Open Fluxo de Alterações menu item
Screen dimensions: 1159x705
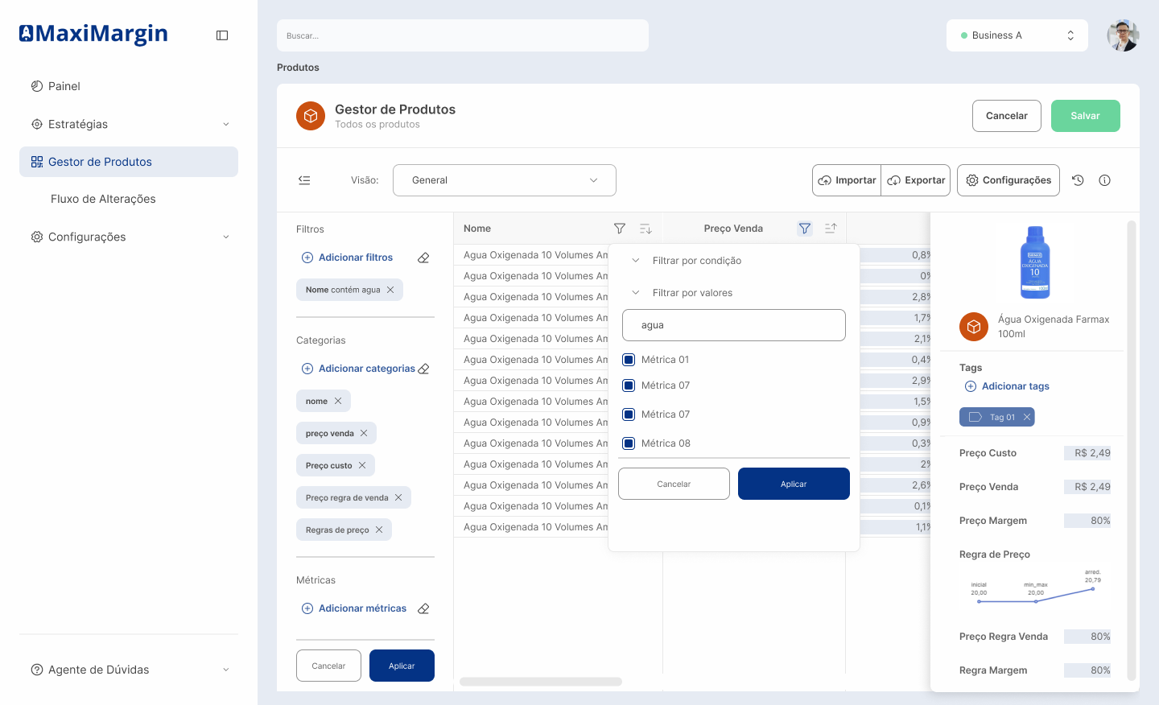[103, 199]
